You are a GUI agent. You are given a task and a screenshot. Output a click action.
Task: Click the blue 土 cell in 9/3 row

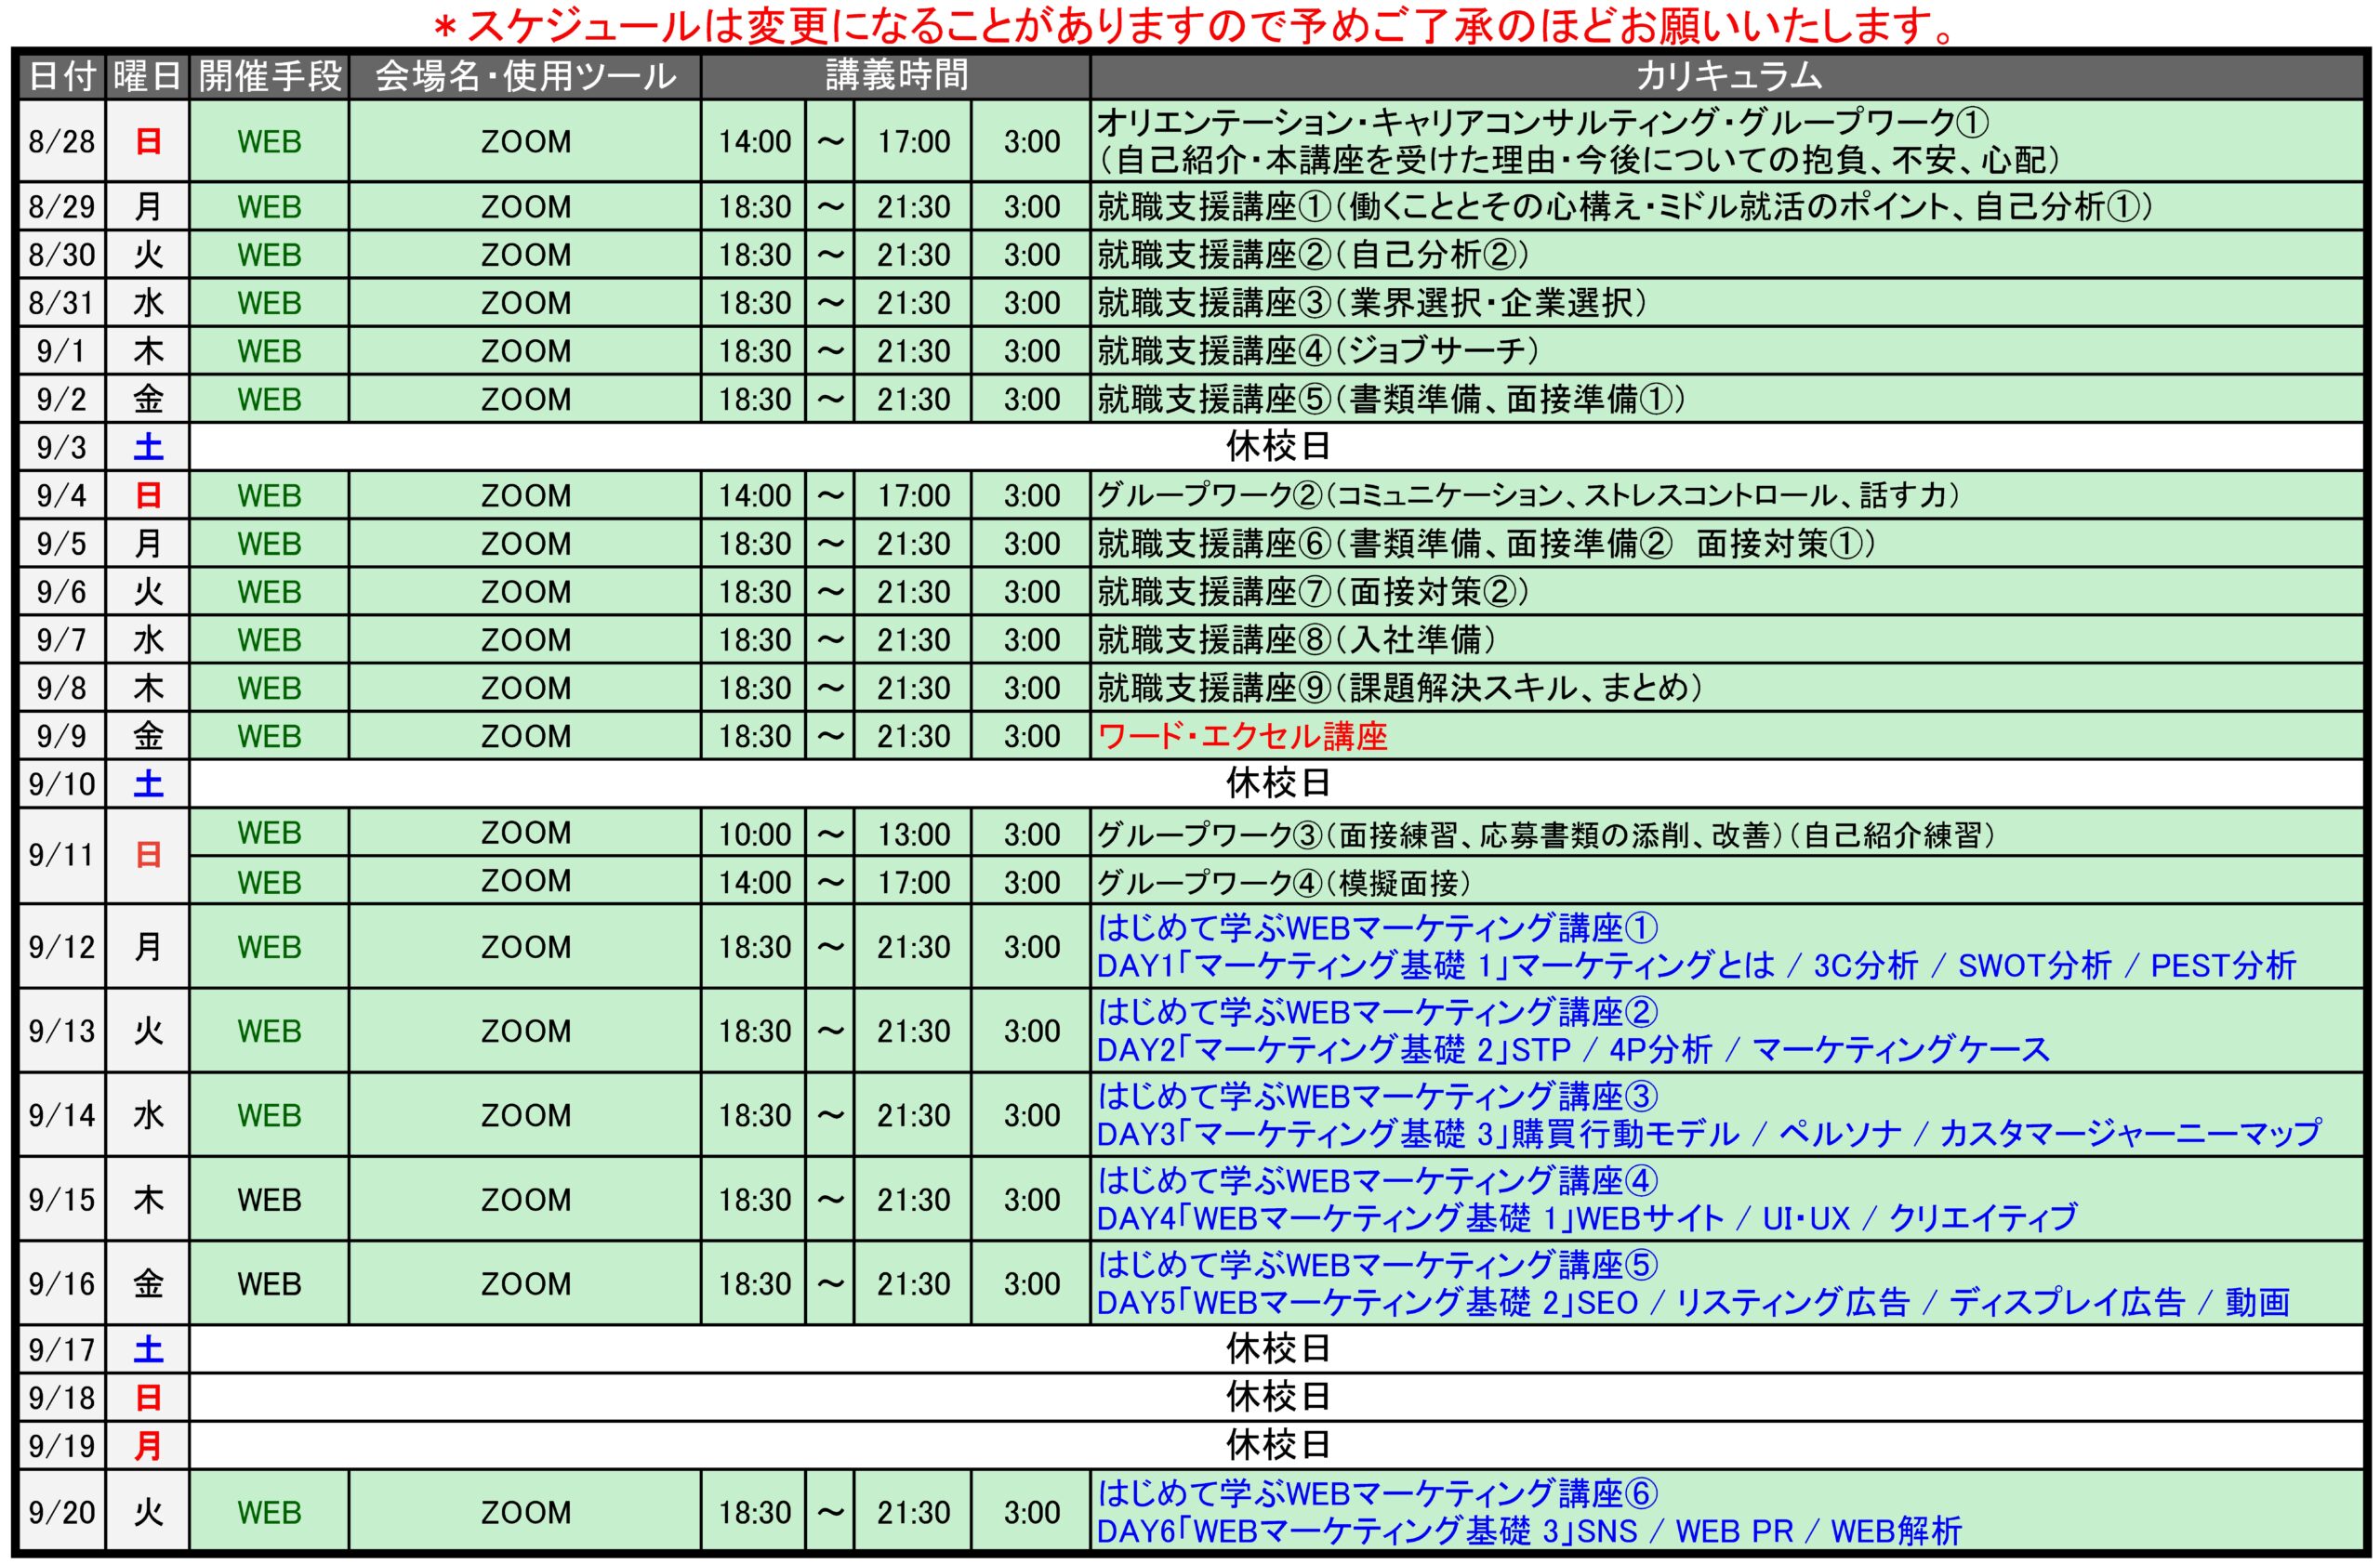[x=147, y=447]
